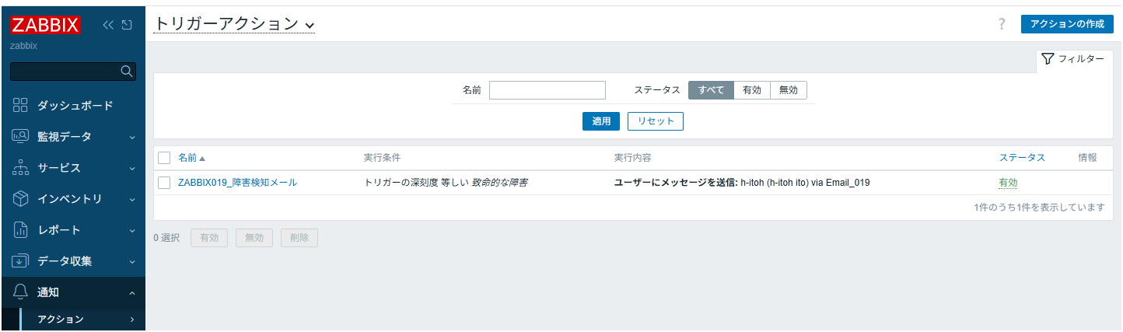Toggle the フィルター filter tab
1123x332 pixels.
1072,59
